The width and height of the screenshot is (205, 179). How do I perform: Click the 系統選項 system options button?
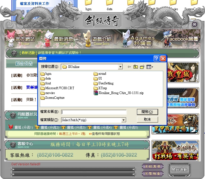152,167
